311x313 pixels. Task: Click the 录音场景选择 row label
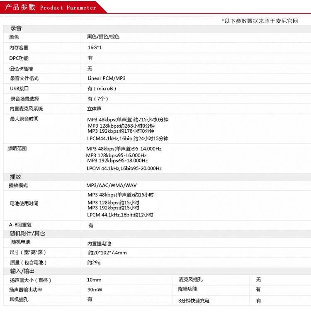coord(24,99)
